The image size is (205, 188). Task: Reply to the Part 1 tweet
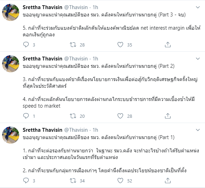point(26,181)
